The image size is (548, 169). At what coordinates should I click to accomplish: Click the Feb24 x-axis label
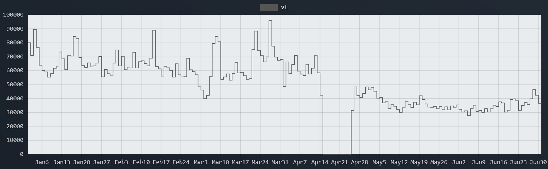[181, 162]
